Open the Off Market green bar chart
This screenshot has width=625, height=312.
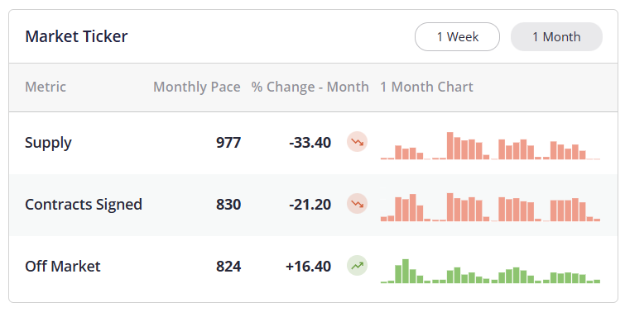point(490,271)
